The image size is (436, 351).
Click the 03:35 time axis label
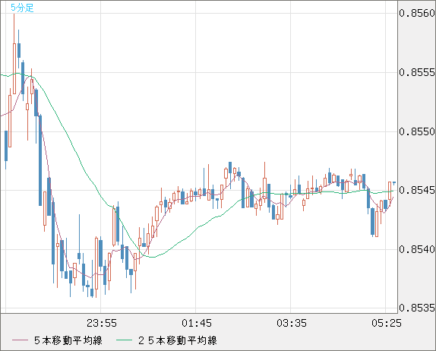[x=292, y=323]
